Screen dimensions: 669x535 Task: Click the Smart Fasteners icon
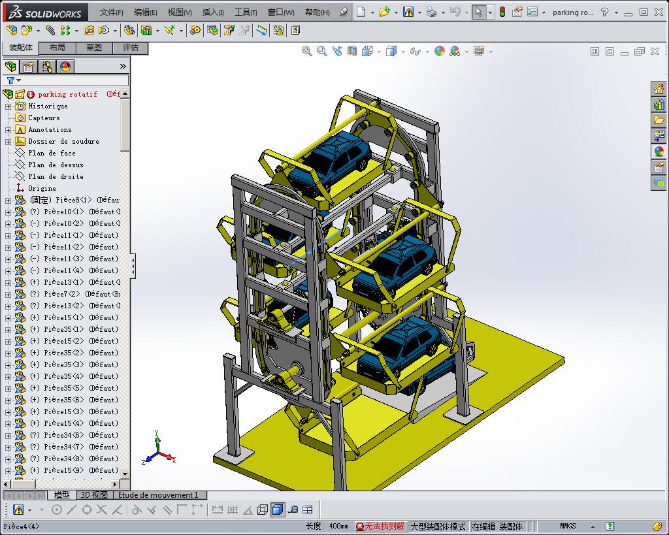[89, 30]
